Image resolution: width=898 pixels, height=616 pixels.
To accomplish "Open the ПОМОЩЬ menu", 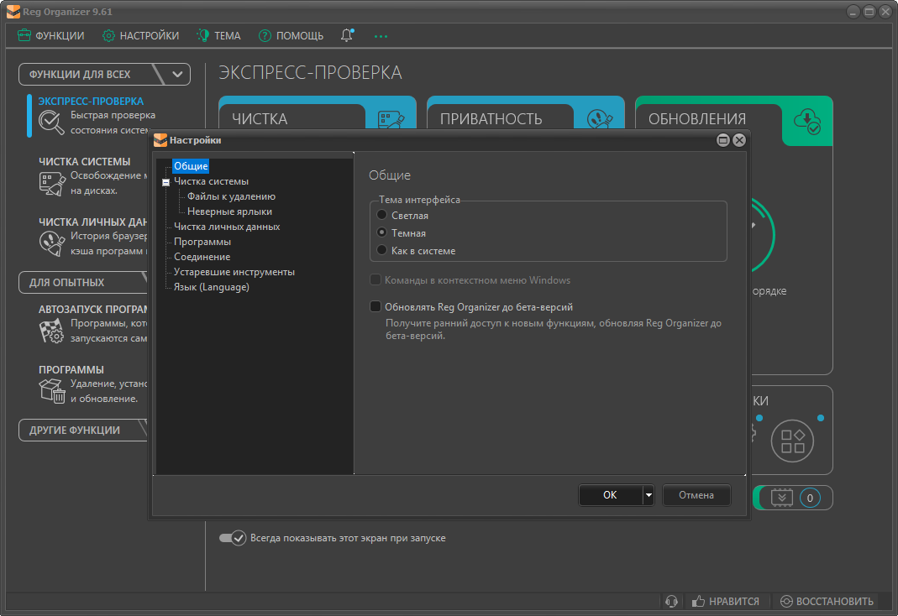I will (x=291, y=35).
